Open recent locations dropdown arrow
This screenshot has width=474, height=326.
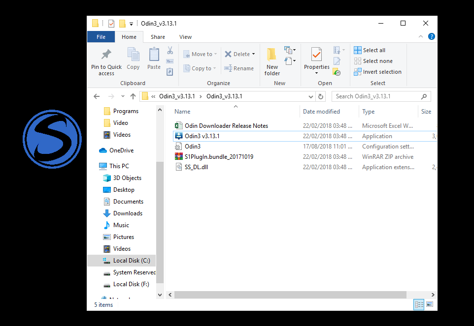(122, 96)
